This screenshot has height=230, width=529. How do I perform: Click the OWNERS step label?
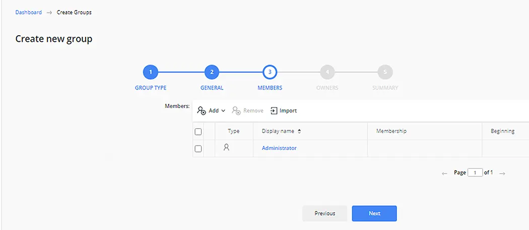tap(327, 88)
